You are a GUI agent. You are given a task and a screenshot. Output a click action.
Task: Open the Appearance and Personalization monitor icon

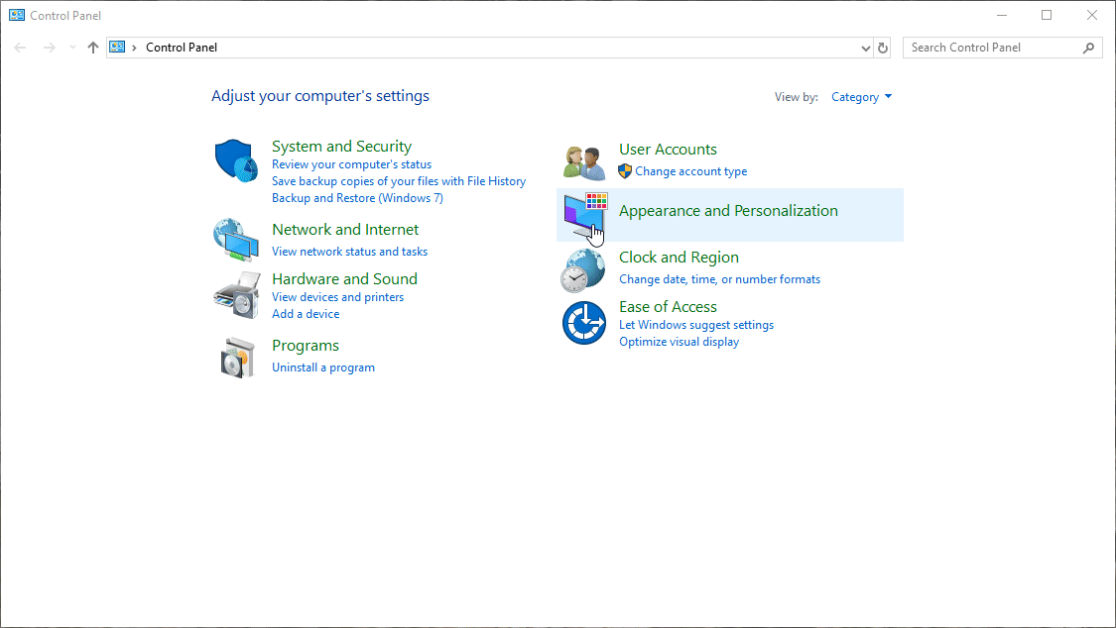(x=583, y=215)
